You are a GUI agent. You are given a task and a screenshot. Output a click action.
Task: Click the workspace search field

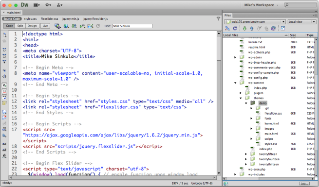click(300, 5)
